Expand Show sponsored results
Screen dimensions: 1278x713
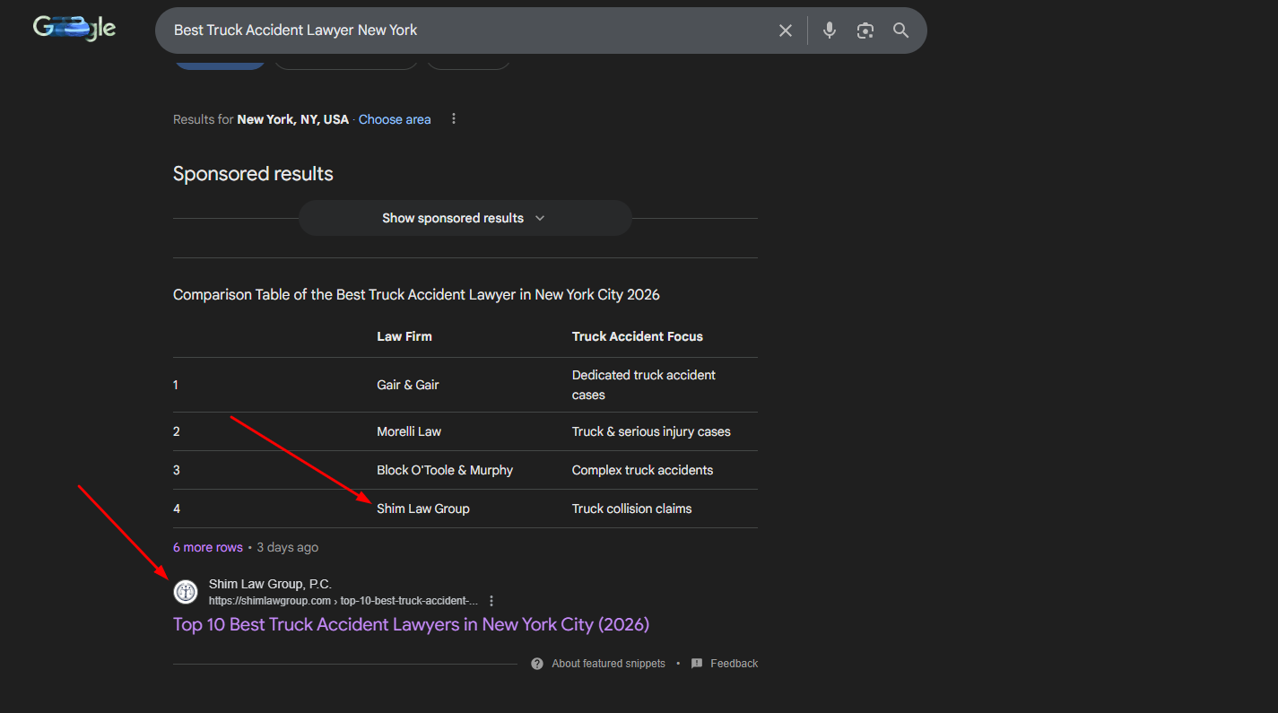tap(464, 218)
